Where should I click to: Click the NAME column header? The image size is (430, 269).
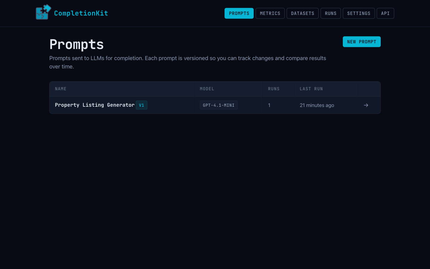click(x=61, y=89)
